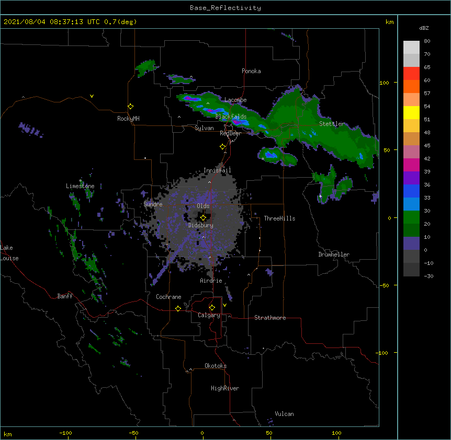
Task: Click the Drumheller town label
Action: click(334, 254)
